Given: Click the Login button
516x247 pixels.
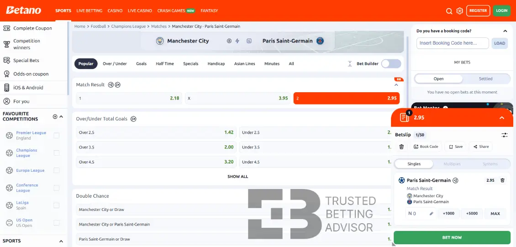Looking at the screenshot, I should [x=502, y=11].
